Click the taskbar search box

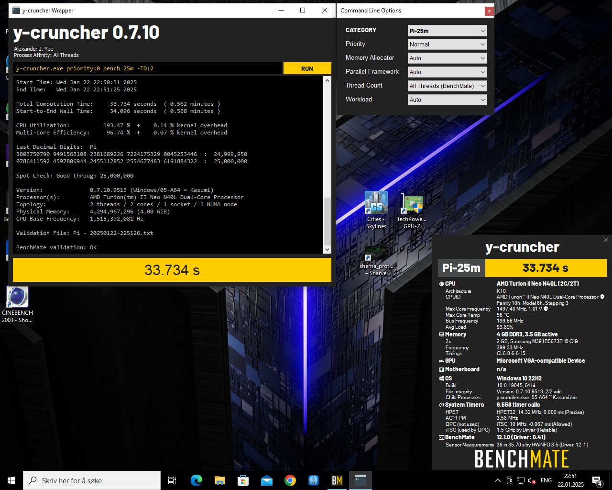92,480
